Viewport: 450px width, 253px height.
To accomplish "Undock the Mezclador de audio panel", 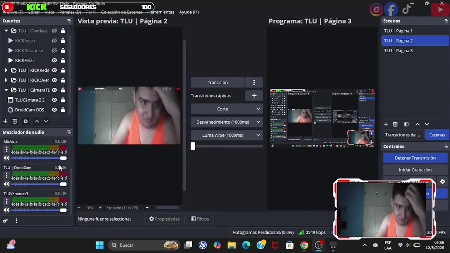I will 69,132.
